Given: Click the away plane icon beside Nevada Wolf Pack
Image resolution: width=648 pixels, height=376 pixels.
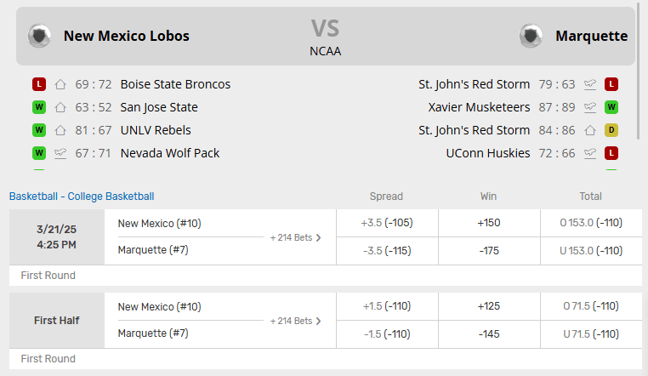Looking at the screenshot, I should click(60, 153).
